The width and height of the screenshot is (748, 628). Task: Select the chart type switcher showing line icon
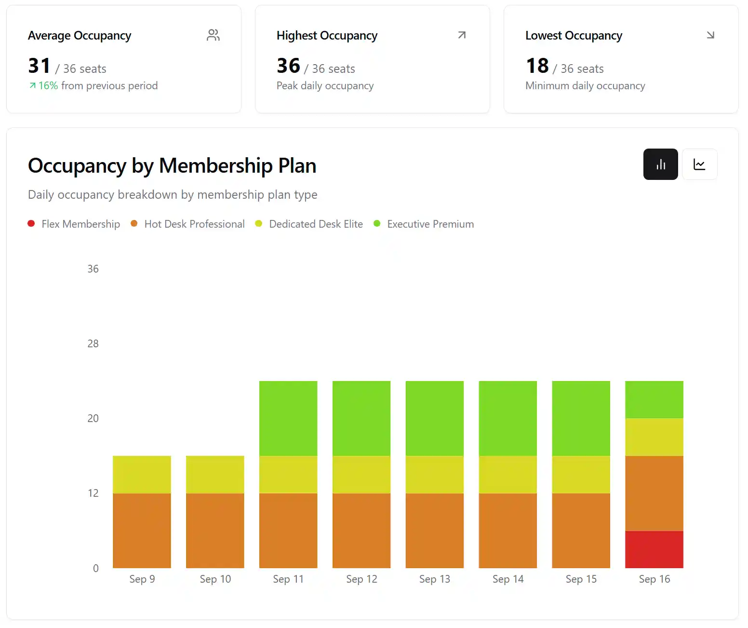(x=700, y=164)
